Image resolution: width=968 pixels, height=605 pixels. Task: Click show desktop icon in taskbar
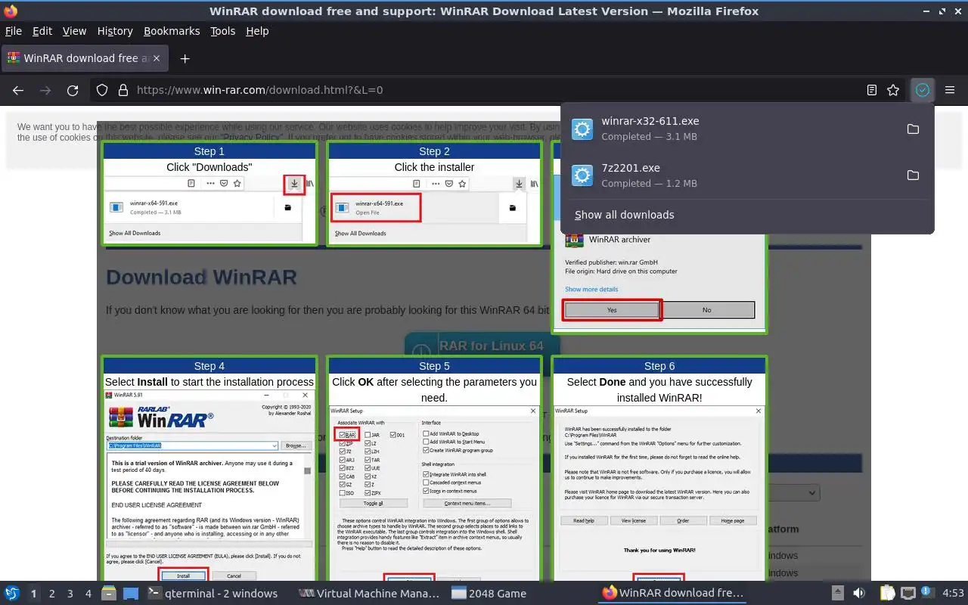pos(131,593)
